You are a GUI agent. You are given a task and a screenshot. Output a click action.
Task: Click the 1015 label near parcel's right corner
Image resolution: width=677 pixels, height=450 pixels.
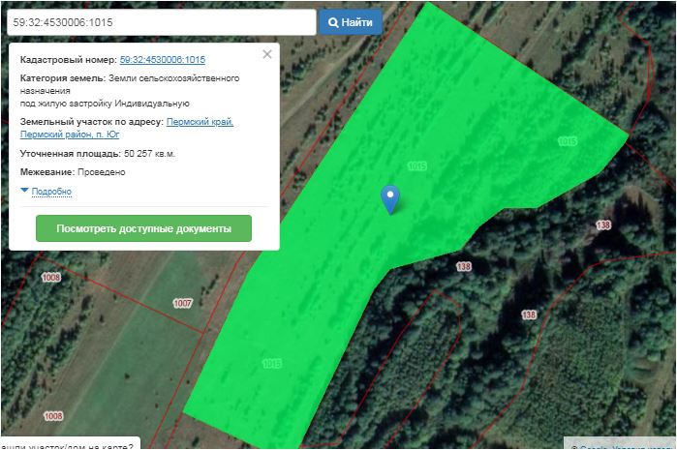coord(568,141)
